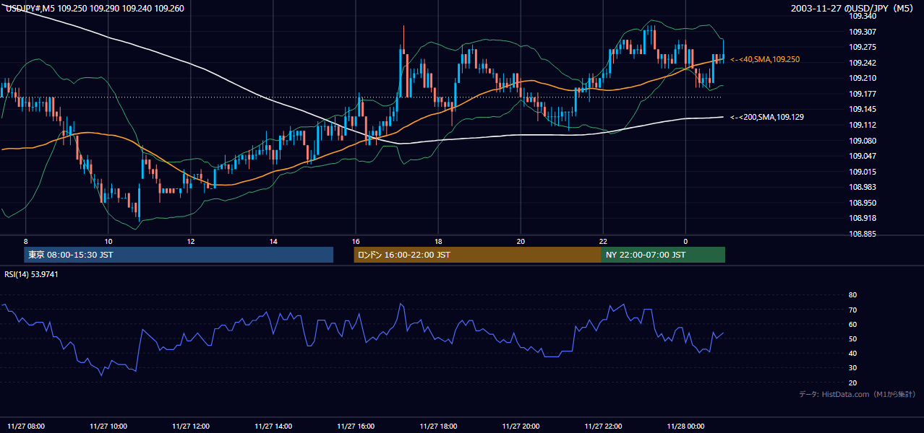
Task: Click the 11/28 00:00 date label
Action: pos(685,426)
